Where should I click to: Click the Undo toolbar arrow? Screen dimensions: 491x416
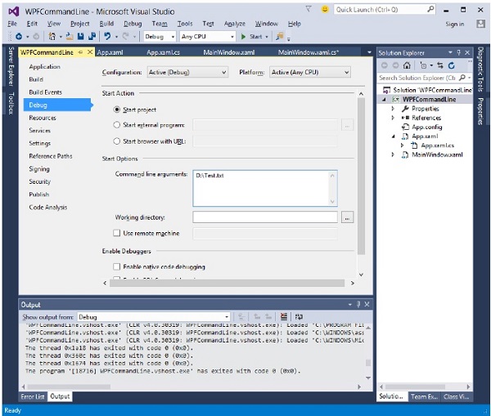pyautogui.click(x=108, y=37)
